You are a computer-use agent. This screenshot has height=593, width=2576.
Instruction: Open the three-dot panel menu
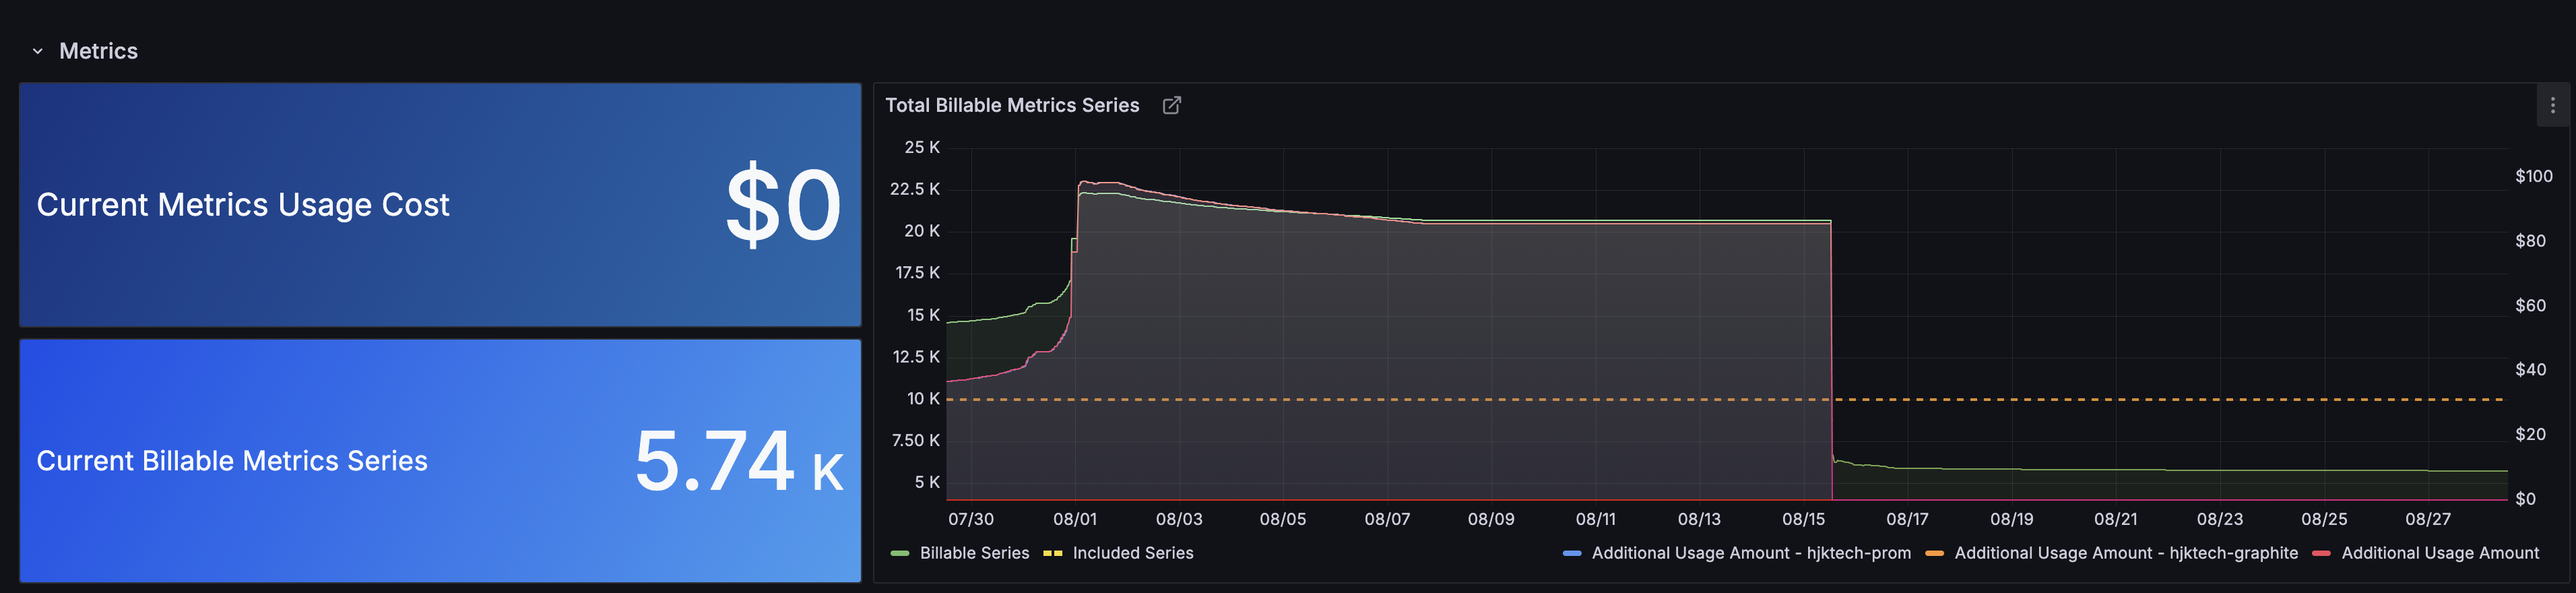tap(2552, 105)
